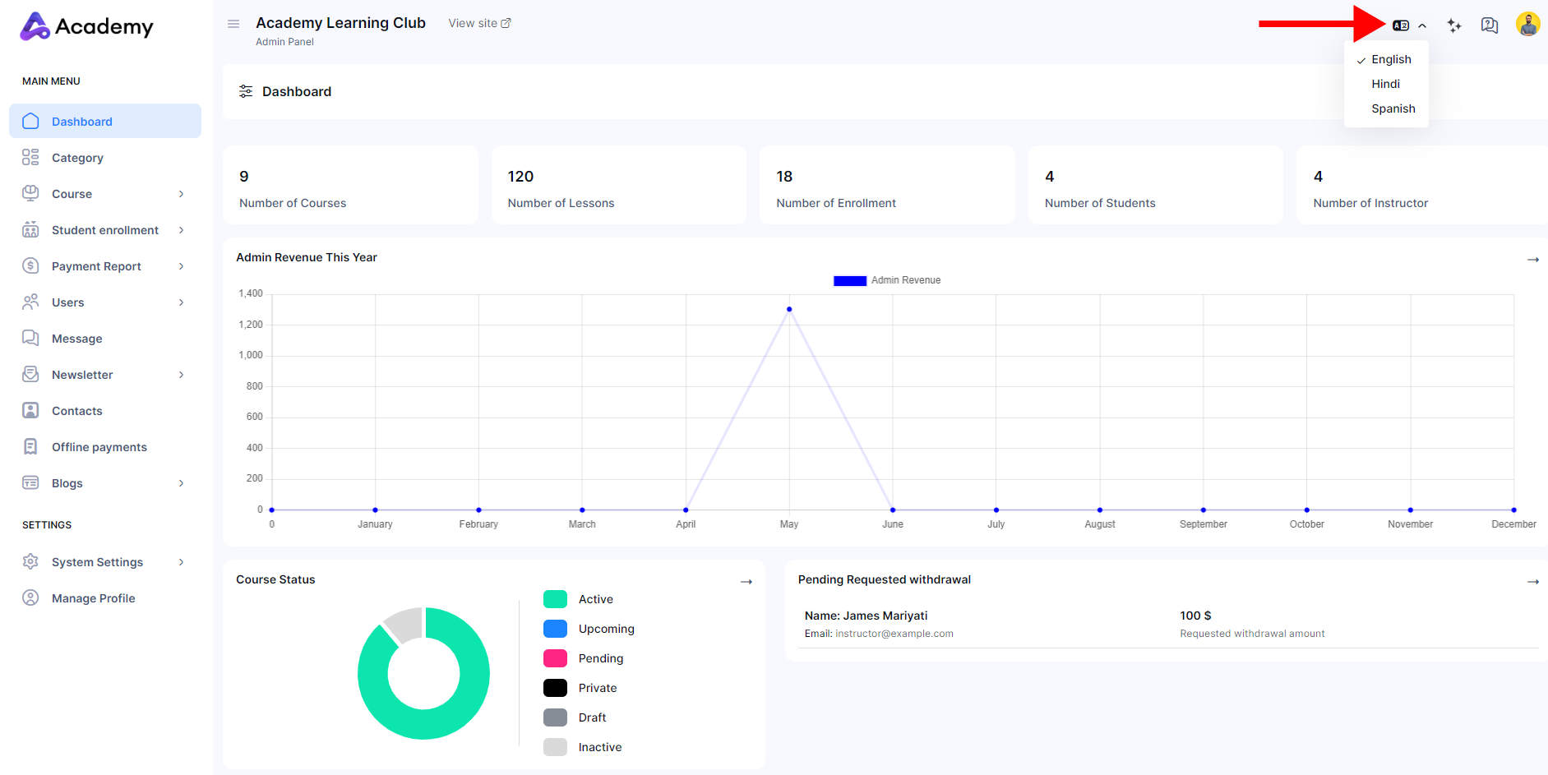The width and height of the screenshot is (1548, 775).
Task: Click the Academy logo
Action: pyautogui.click(x=86, y=26)
